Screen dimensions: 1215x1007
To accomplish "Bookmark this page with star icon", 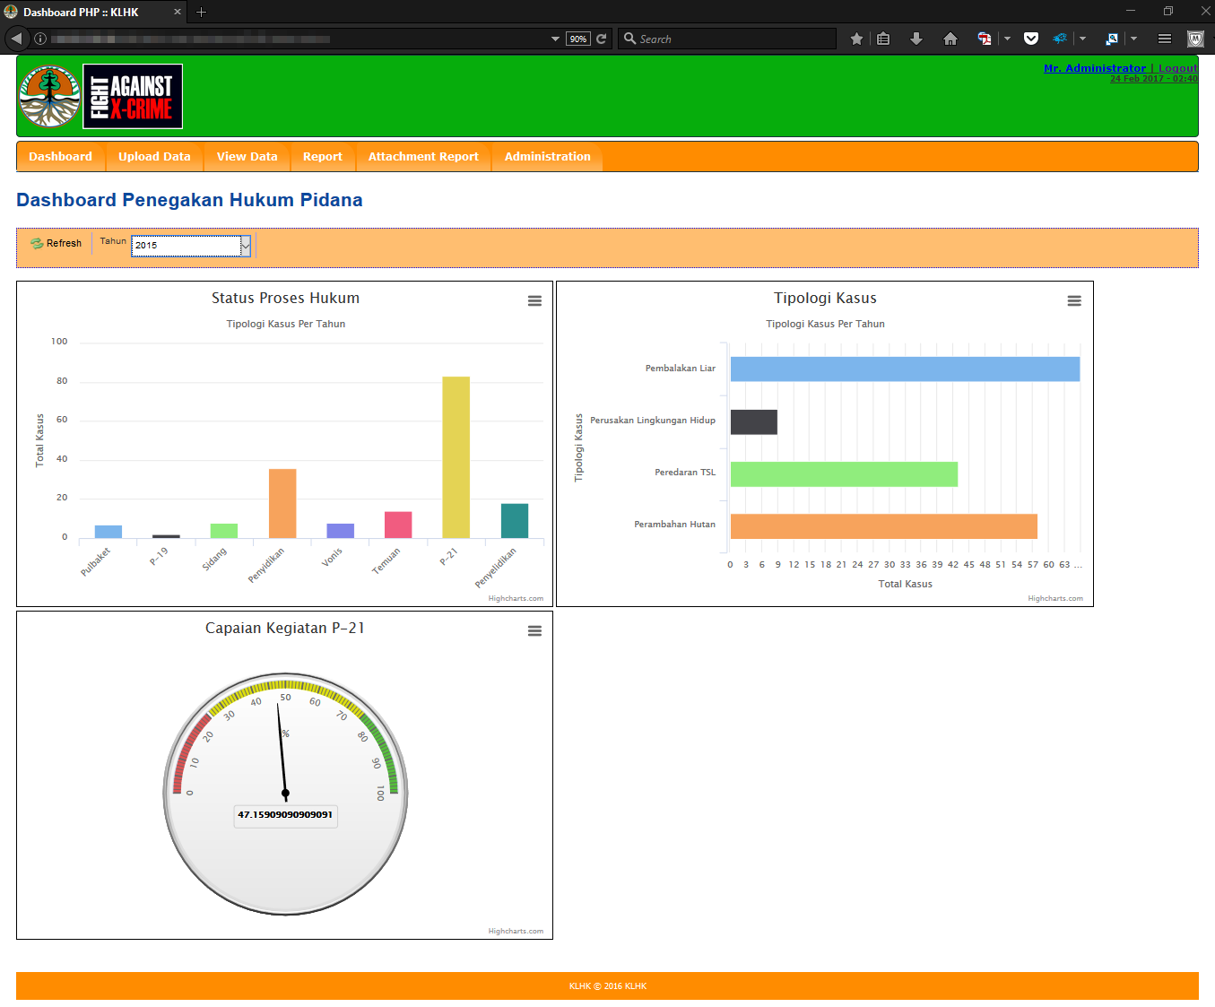I will pyautogui.click(x=856, y=39).
